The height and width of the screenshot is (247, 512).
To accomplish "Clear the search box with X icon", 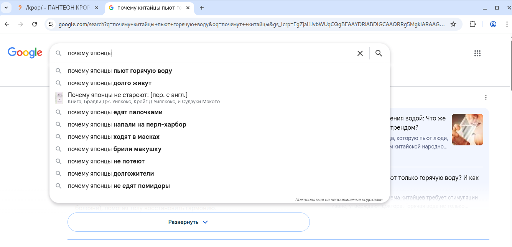I will (360, 53).
